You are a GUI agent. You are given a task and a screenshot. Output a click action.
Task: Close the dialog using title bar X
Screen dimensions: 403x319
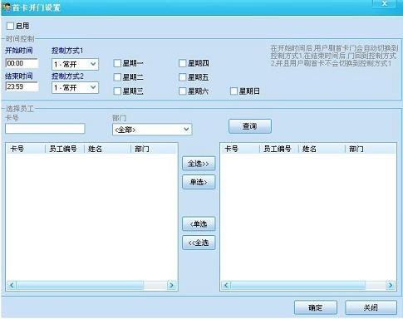click(x=385, y=4)
